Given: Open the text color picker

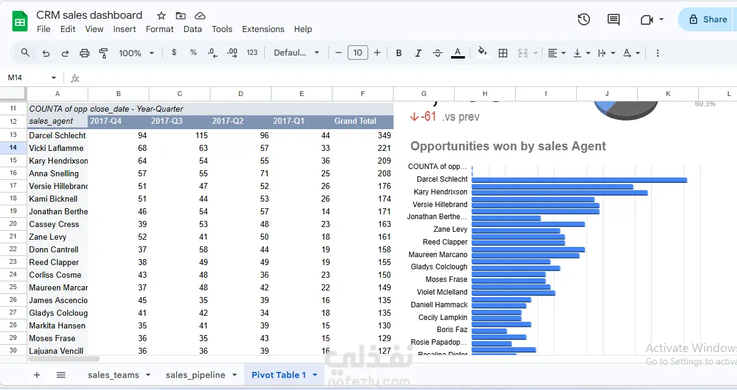Looking at the screenshot, I should click(458, 53).
